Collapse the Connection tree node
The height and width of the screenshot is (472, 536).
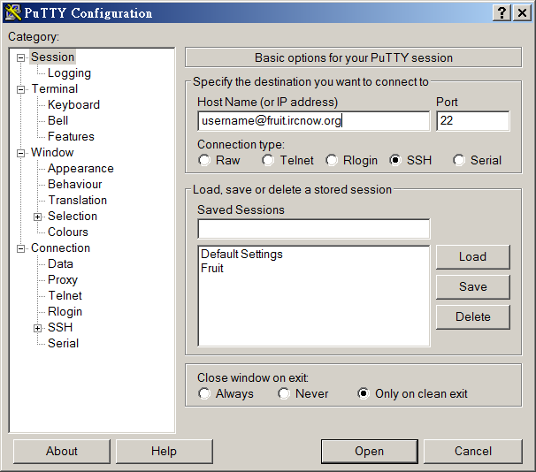21,248
